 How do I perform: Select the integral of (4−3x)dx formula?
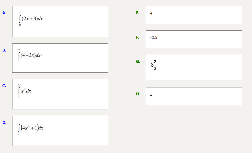[x=30, y=55]
